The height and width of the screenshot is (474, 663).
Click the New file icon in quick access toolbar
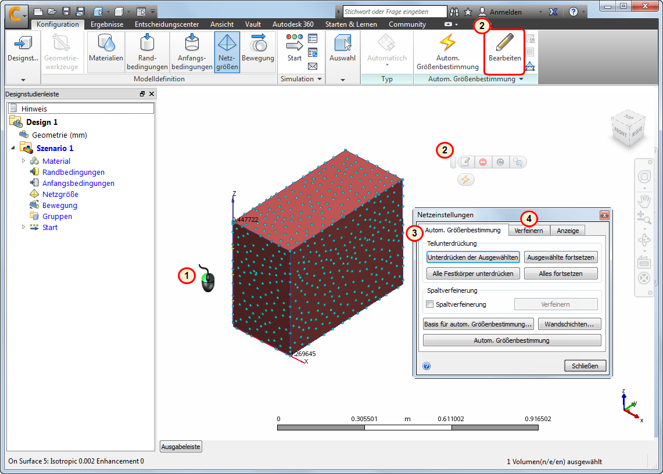38,12
